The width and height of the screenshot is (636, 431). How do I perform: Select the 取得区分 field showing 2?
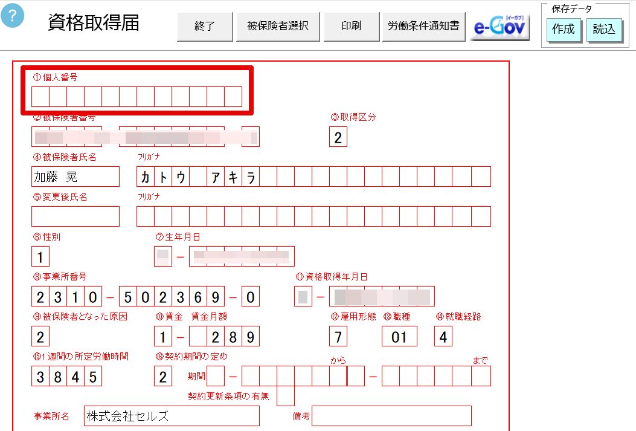pyautogui.click(x=338, y=137)
